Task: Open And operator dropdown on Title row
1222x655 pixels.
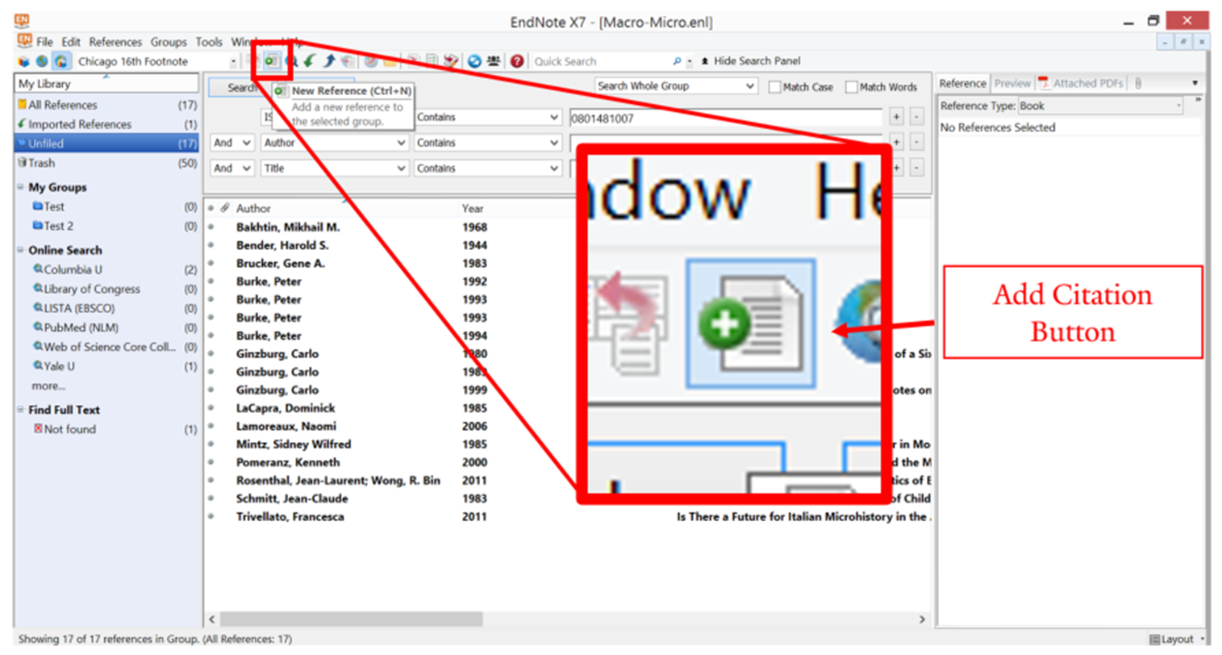Action: (x=232, y=168)
